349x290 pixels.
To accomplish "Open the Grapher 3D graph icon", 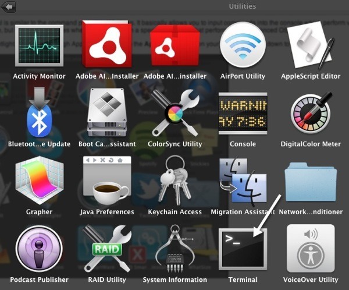I will click(40, 181).
